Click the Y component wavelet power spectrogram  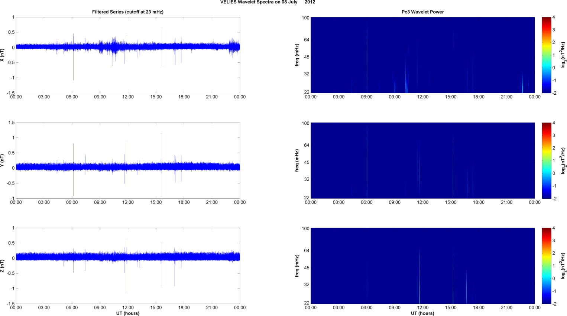point(422,160)
